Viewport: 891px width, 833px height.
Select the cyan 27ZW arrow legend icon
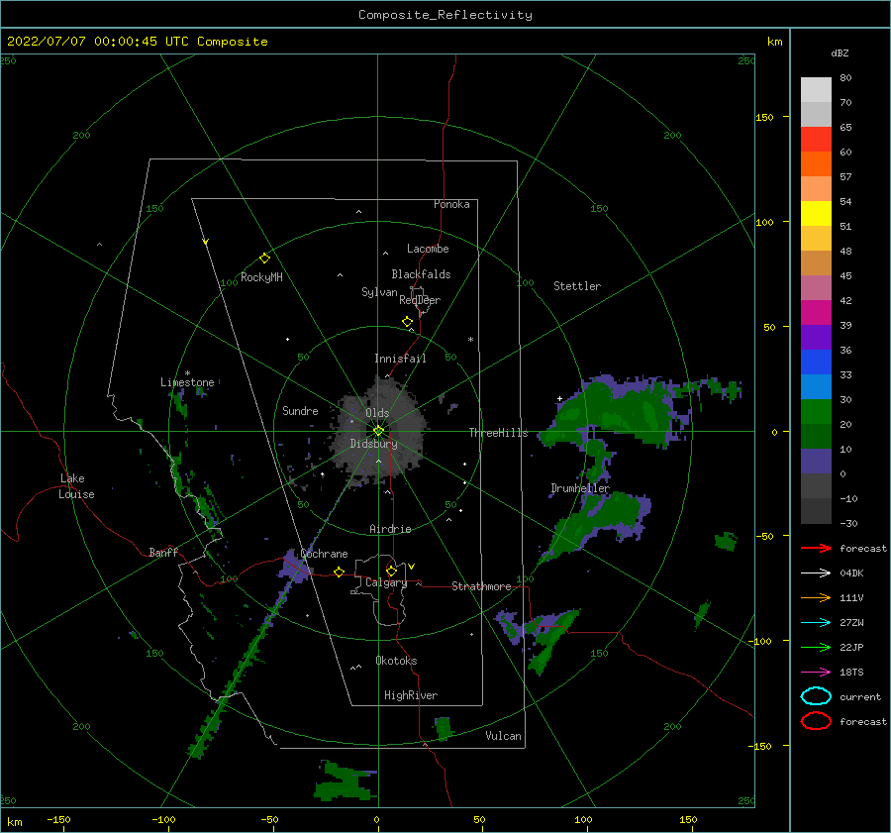(816, 623)
